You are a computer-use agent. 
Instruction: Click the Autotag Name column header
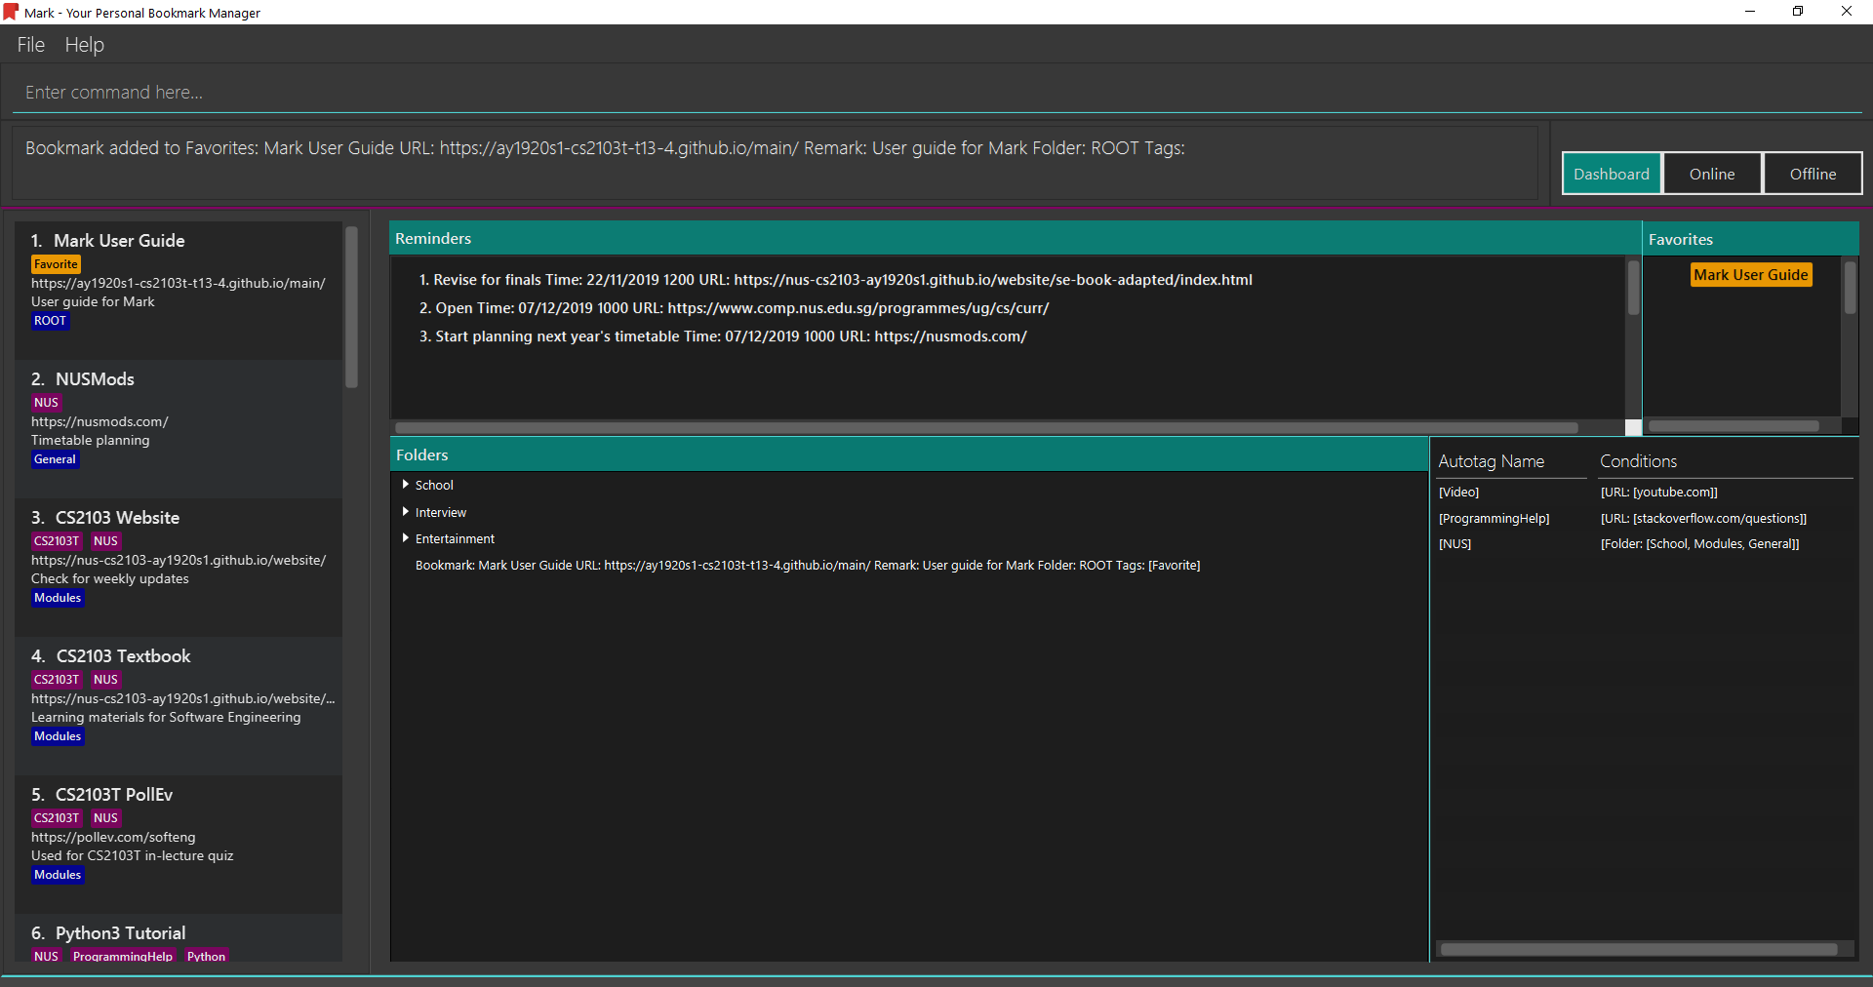point(1492,461)
